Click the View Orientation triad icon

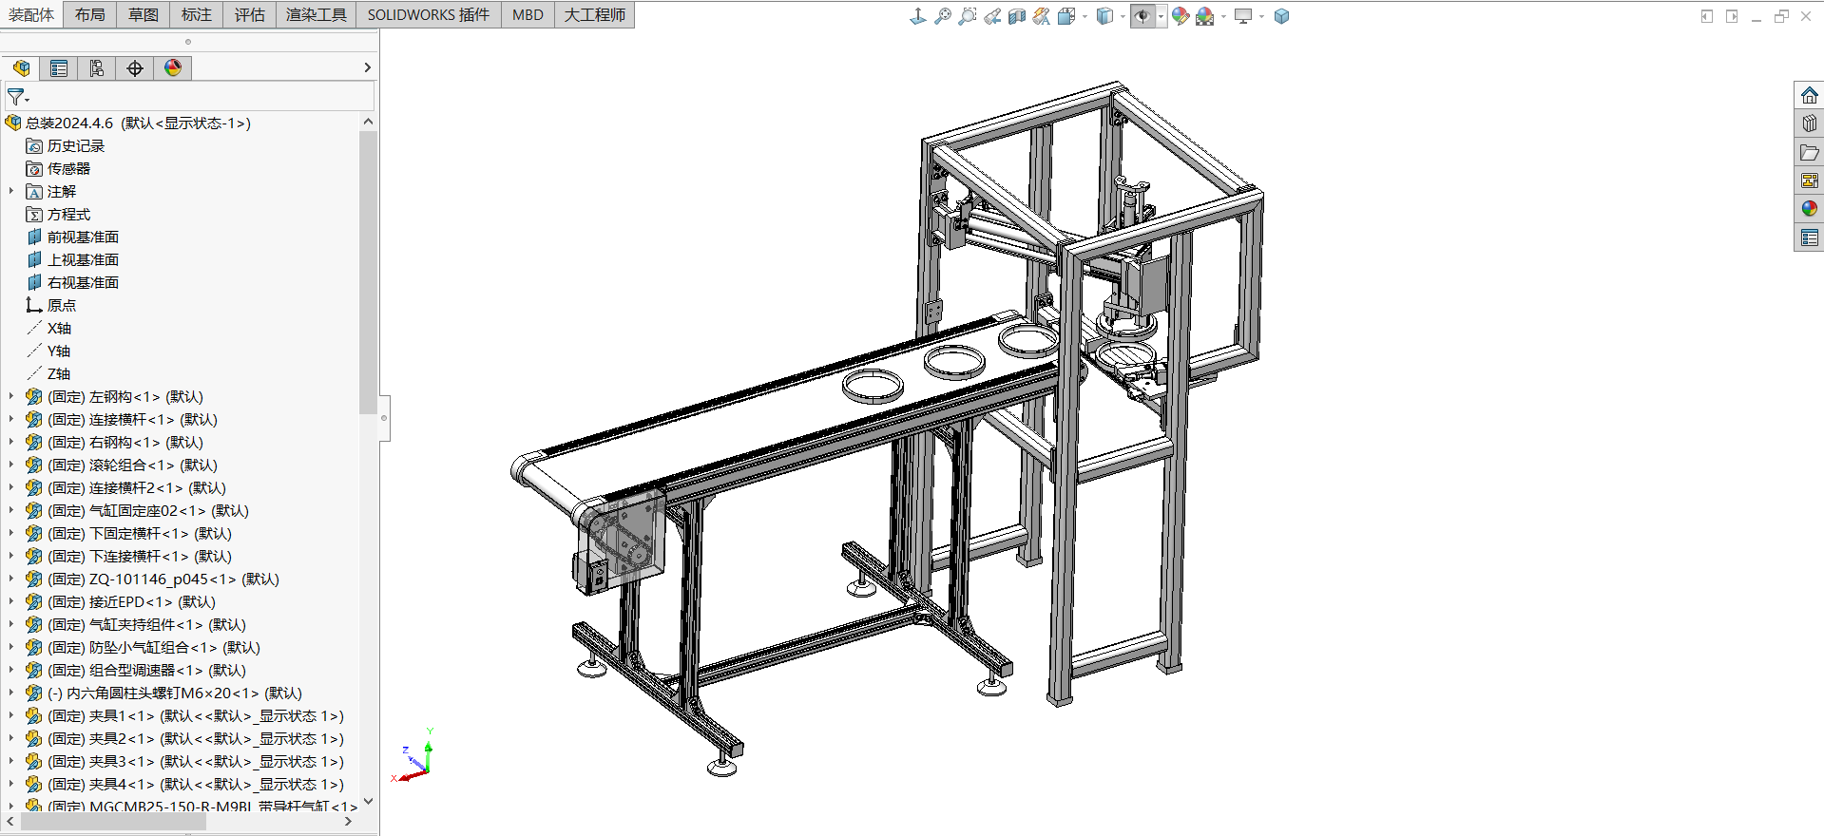point(917,16)
